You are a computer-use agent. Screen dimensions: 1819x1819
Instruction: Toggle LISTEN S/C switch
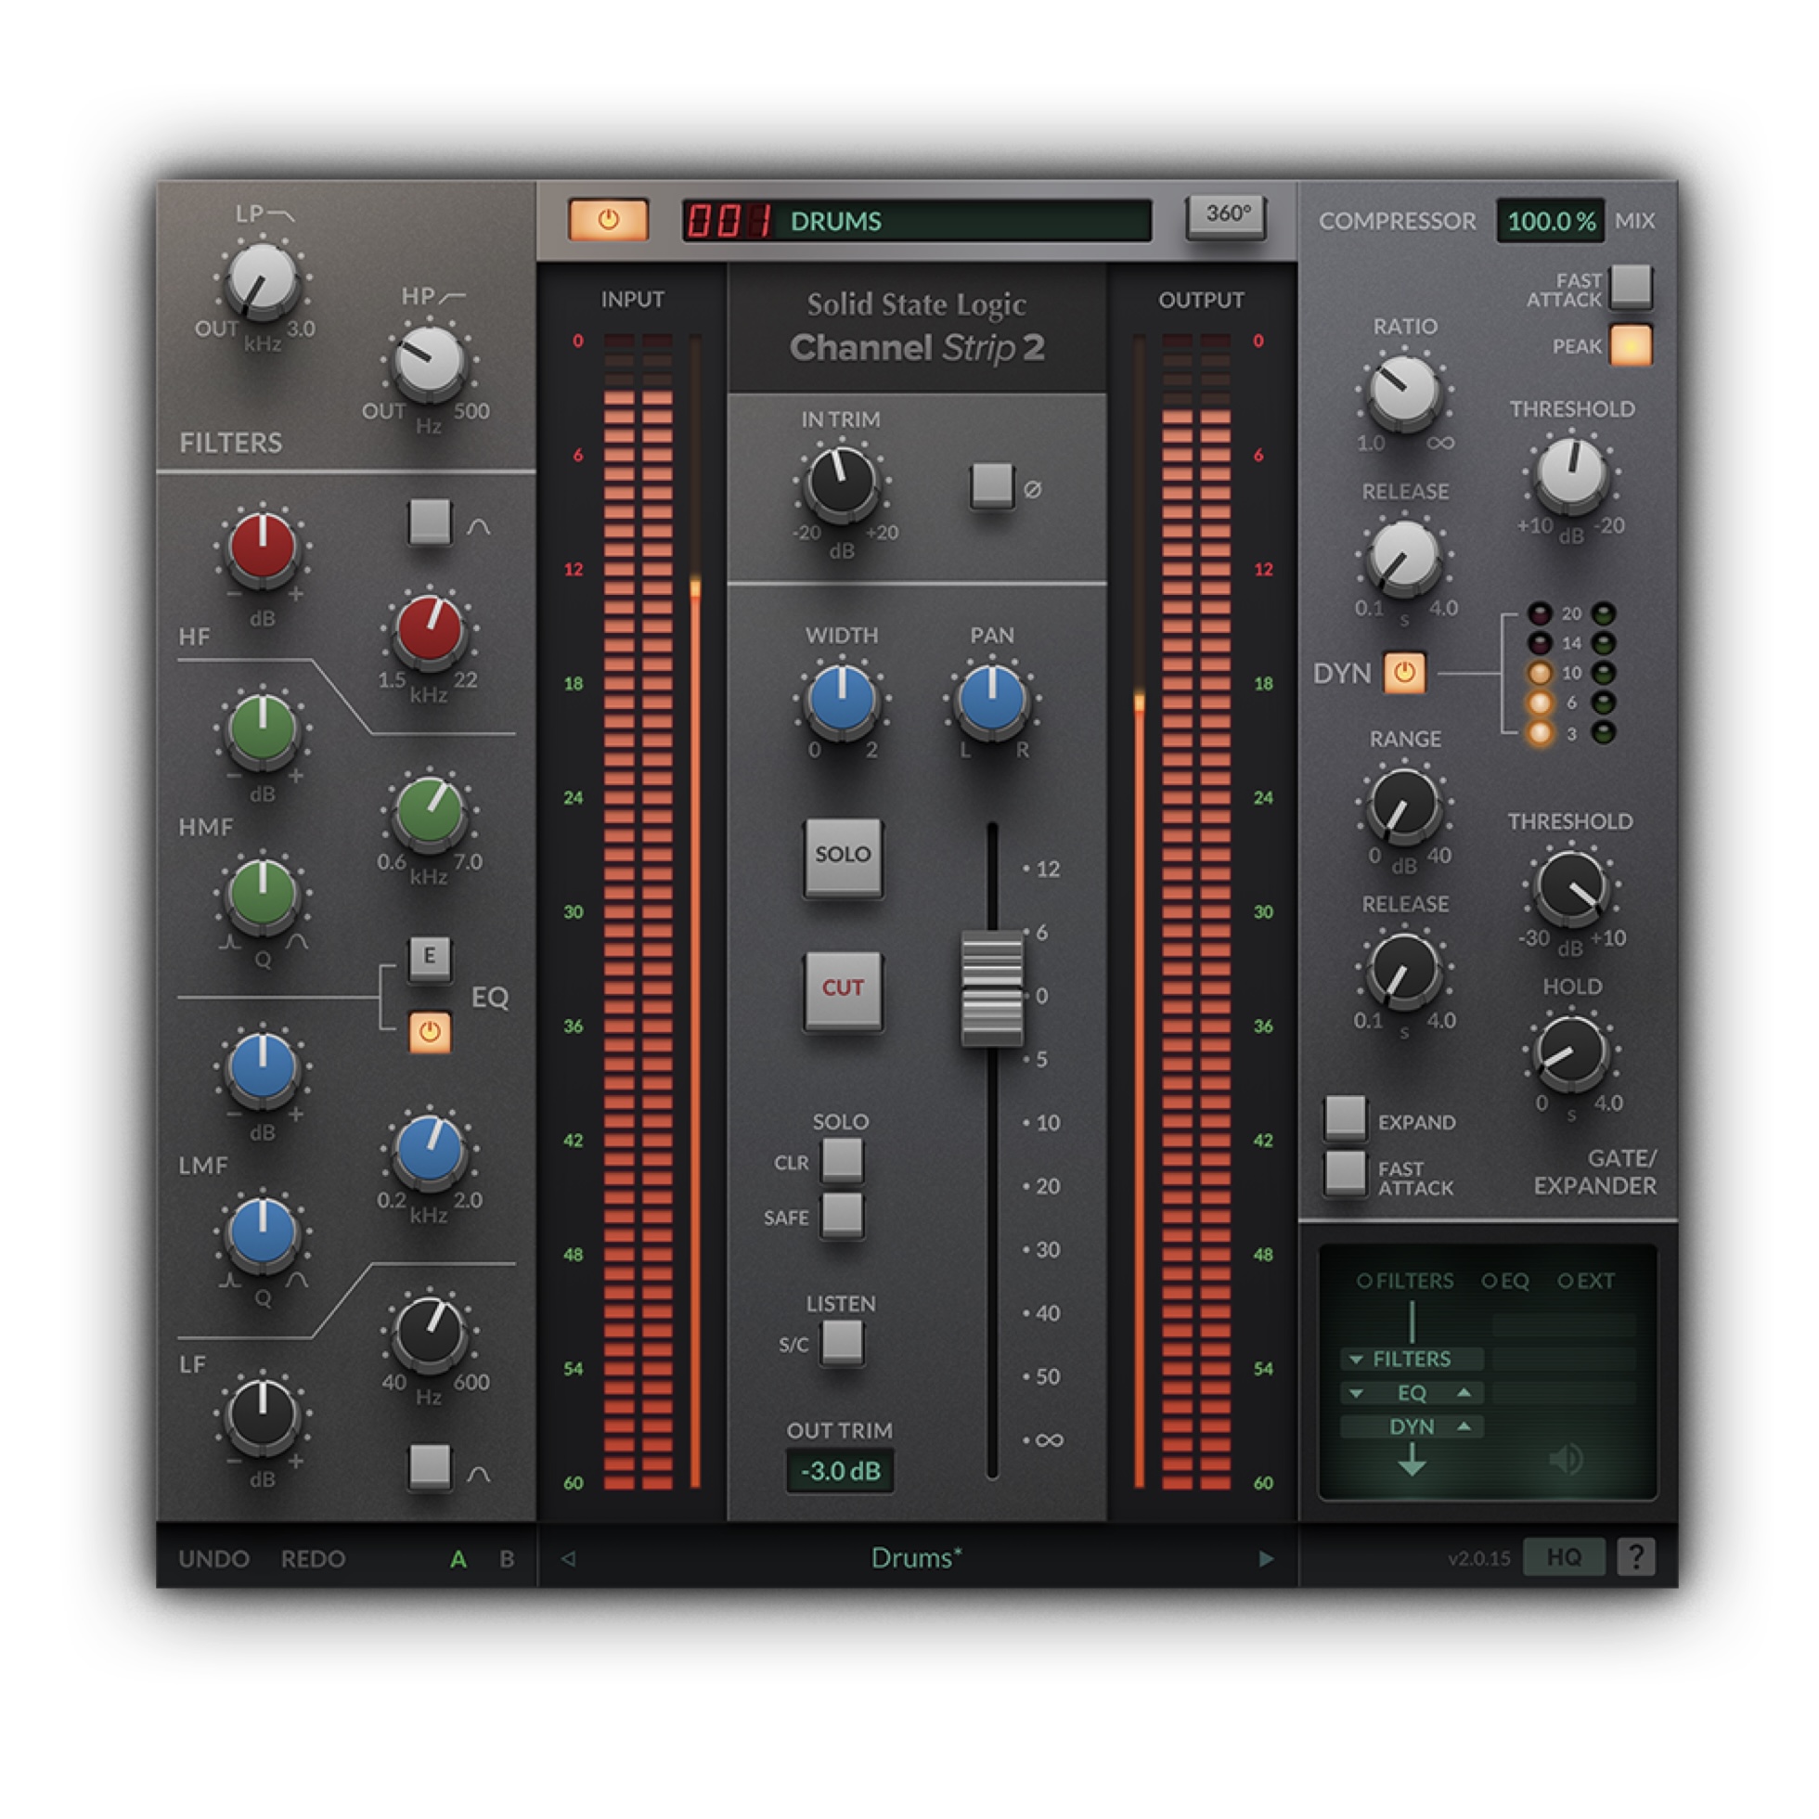(x=842, y=1342)
